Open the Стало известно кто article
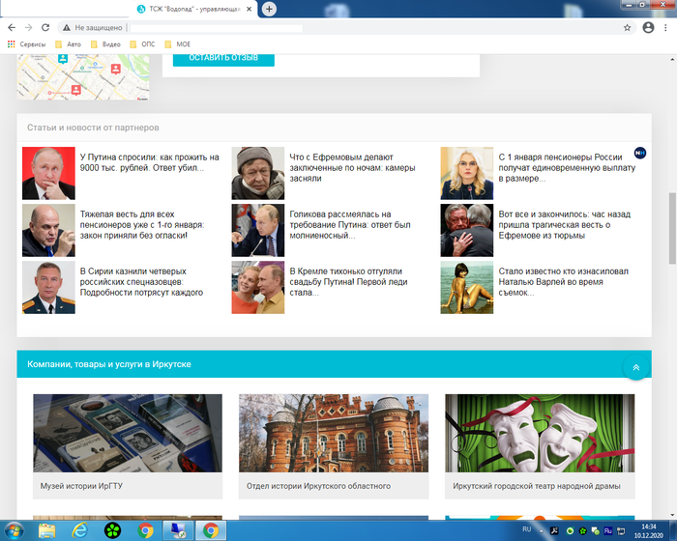Image resolution: width=677 pixels, height=541 pixels. click(x=564, y=282)
